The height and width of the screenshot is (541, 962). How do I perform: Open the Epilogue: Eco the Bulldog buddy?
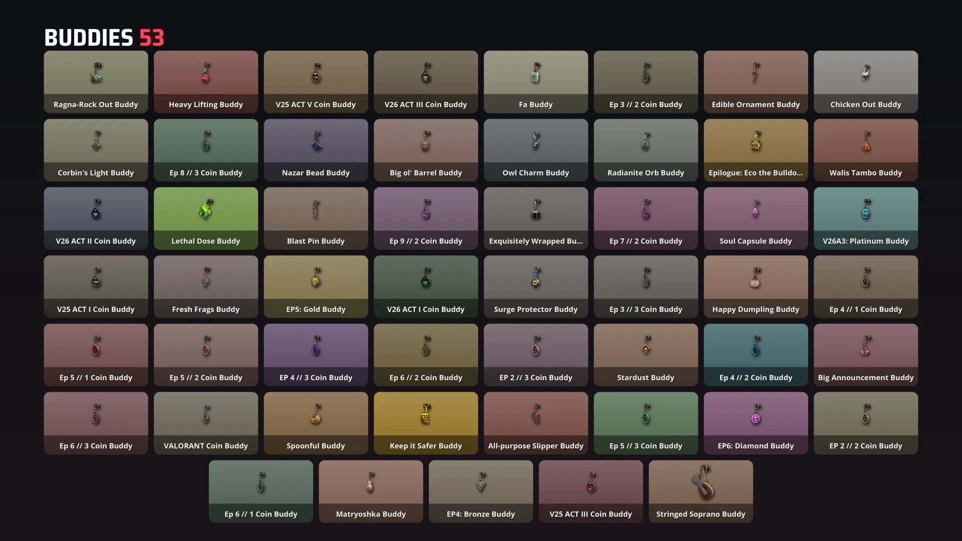click(x=756, y=150)
